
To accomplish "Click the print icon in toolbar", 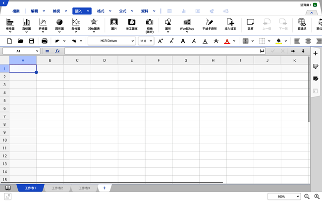I will click(x=45, y=41).
